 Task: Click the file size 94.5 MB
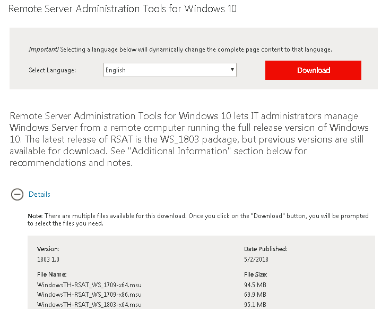pyautogui.click(x=255, y=285)
